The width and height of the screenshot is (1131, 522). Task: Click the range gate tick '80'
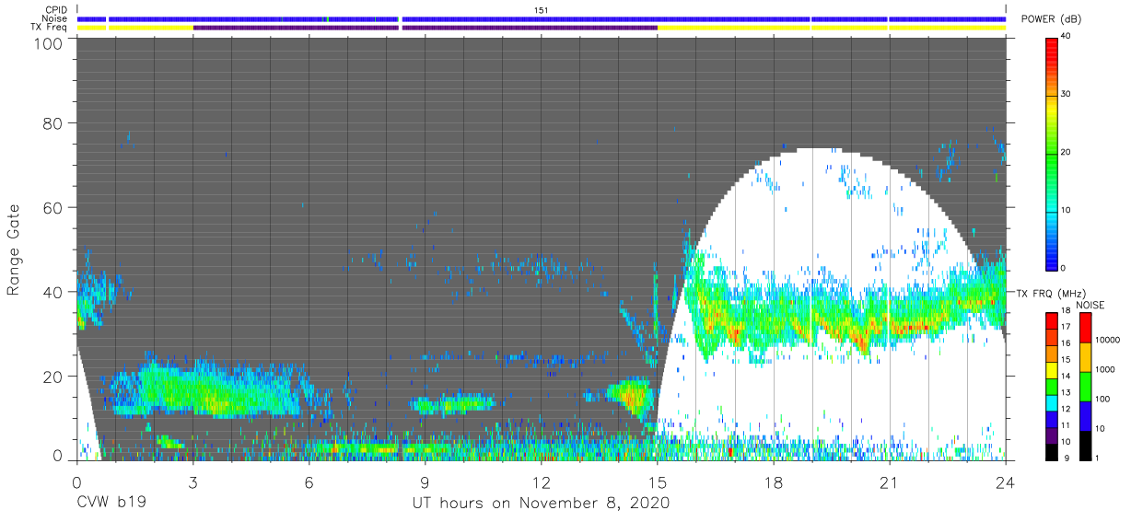(x=53, y=124)
